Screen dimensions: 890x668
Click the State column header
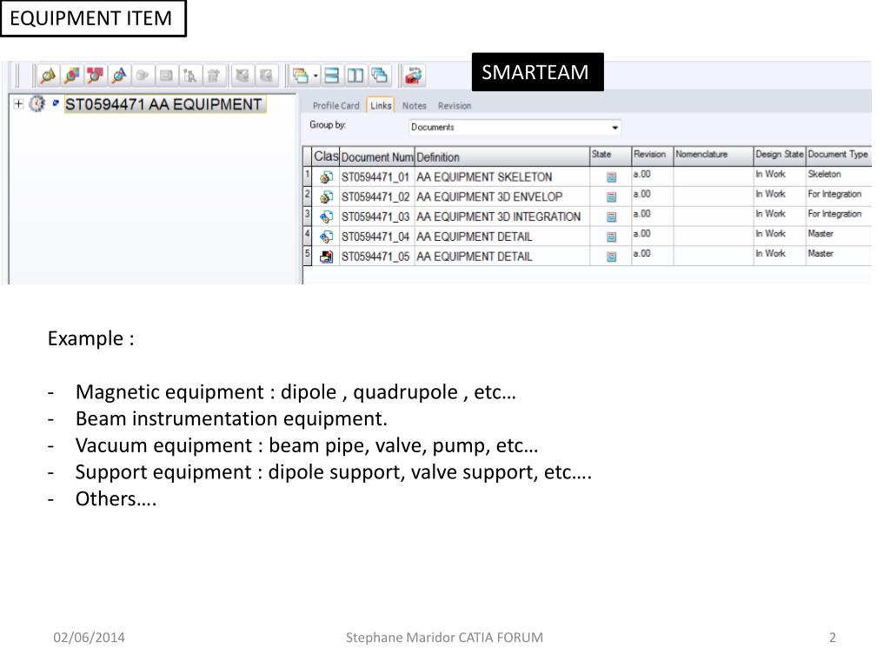611,157
